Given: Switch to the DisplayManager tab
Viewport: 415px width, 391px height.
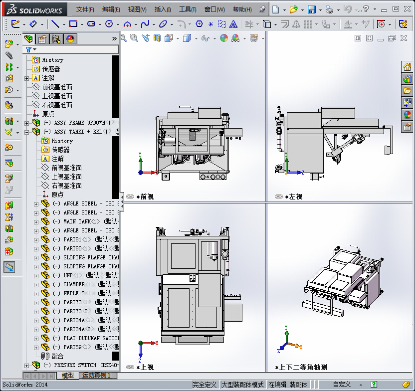Looking at the screenshot, I should point(70,39).
